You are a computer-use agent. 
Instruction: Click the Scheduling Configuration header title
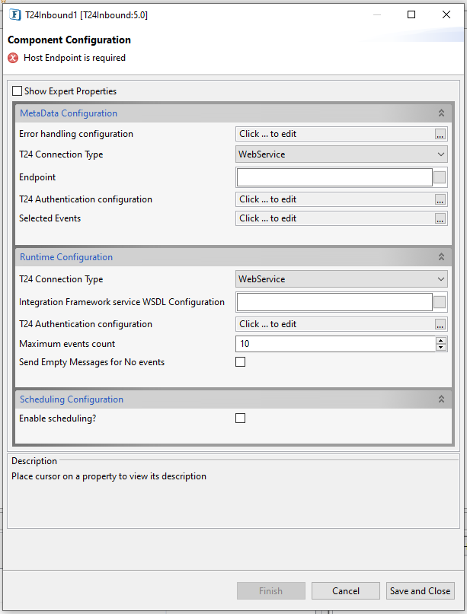click(x=72, y=399)
